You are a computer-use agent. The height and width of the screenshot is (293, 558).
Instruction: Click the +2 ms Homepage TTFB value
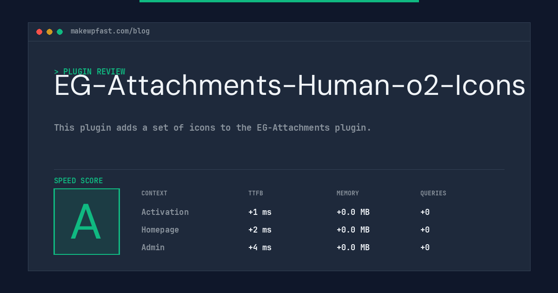(x=260, y=230)
